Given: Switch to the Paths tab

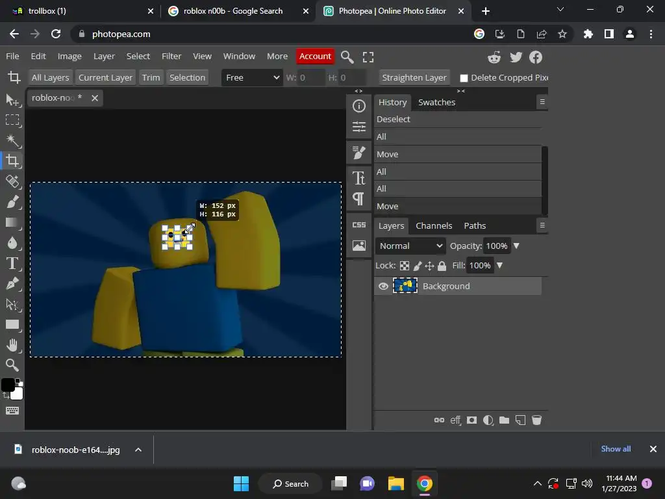Looking at the screenshot, I should [475, 225].
